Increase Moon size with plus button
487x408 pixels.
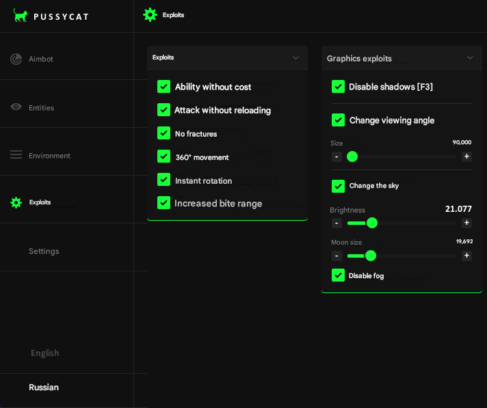click(x=466, y=256)
